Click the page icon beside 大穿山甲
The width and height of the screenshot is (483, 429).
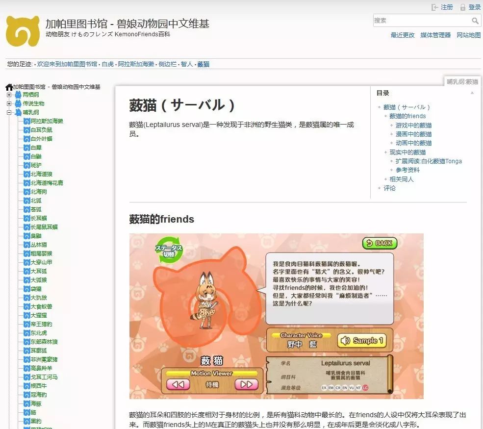27,263
